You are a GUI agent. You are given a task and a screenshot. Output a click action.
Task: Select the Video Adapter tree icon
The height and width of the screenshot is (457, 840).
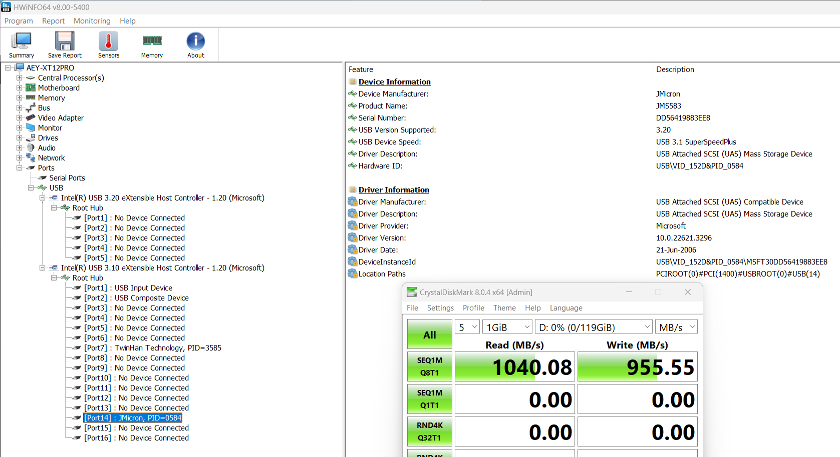(x=31, y=118)
